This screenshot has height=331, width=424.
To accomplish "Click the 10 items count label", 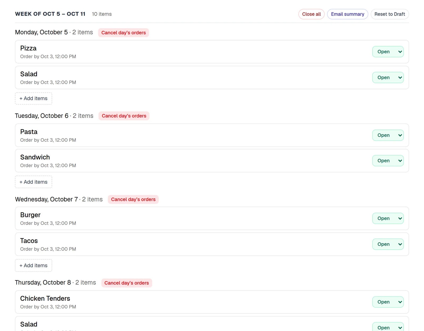I will point(102,14).
